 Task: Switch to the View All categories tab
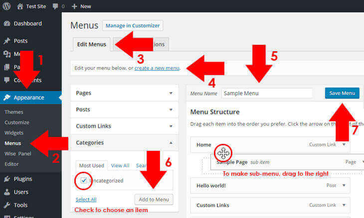pos(120,165)
